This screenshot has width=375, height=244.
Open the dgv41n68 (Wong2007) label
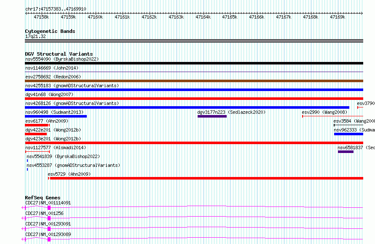(49, 94)
